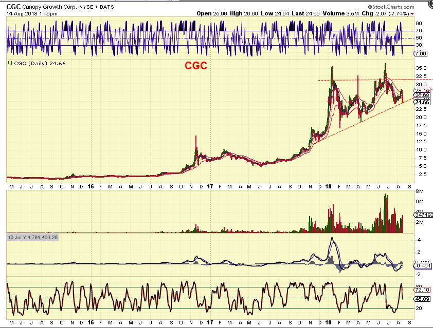This screenshot has width=433, height=328.
Task: Click the Open 25.96 value
Action: point(212,13)
